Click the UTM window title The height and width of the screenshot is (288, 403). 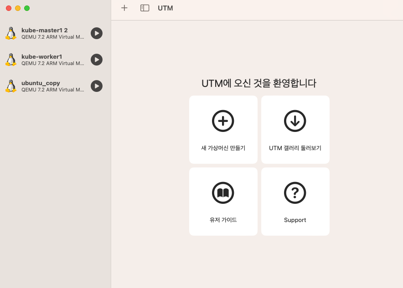click(165, 8)
